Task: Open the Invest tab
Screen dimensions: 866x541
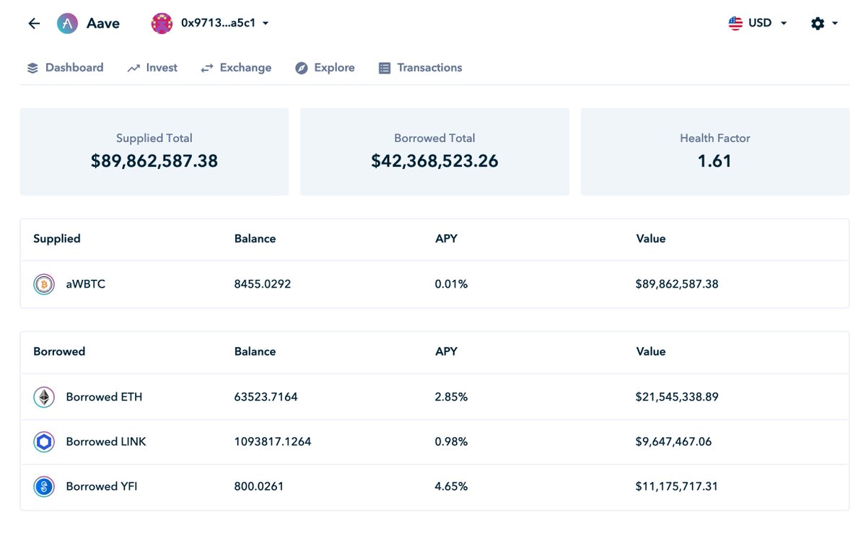Action: pos(152,68)
